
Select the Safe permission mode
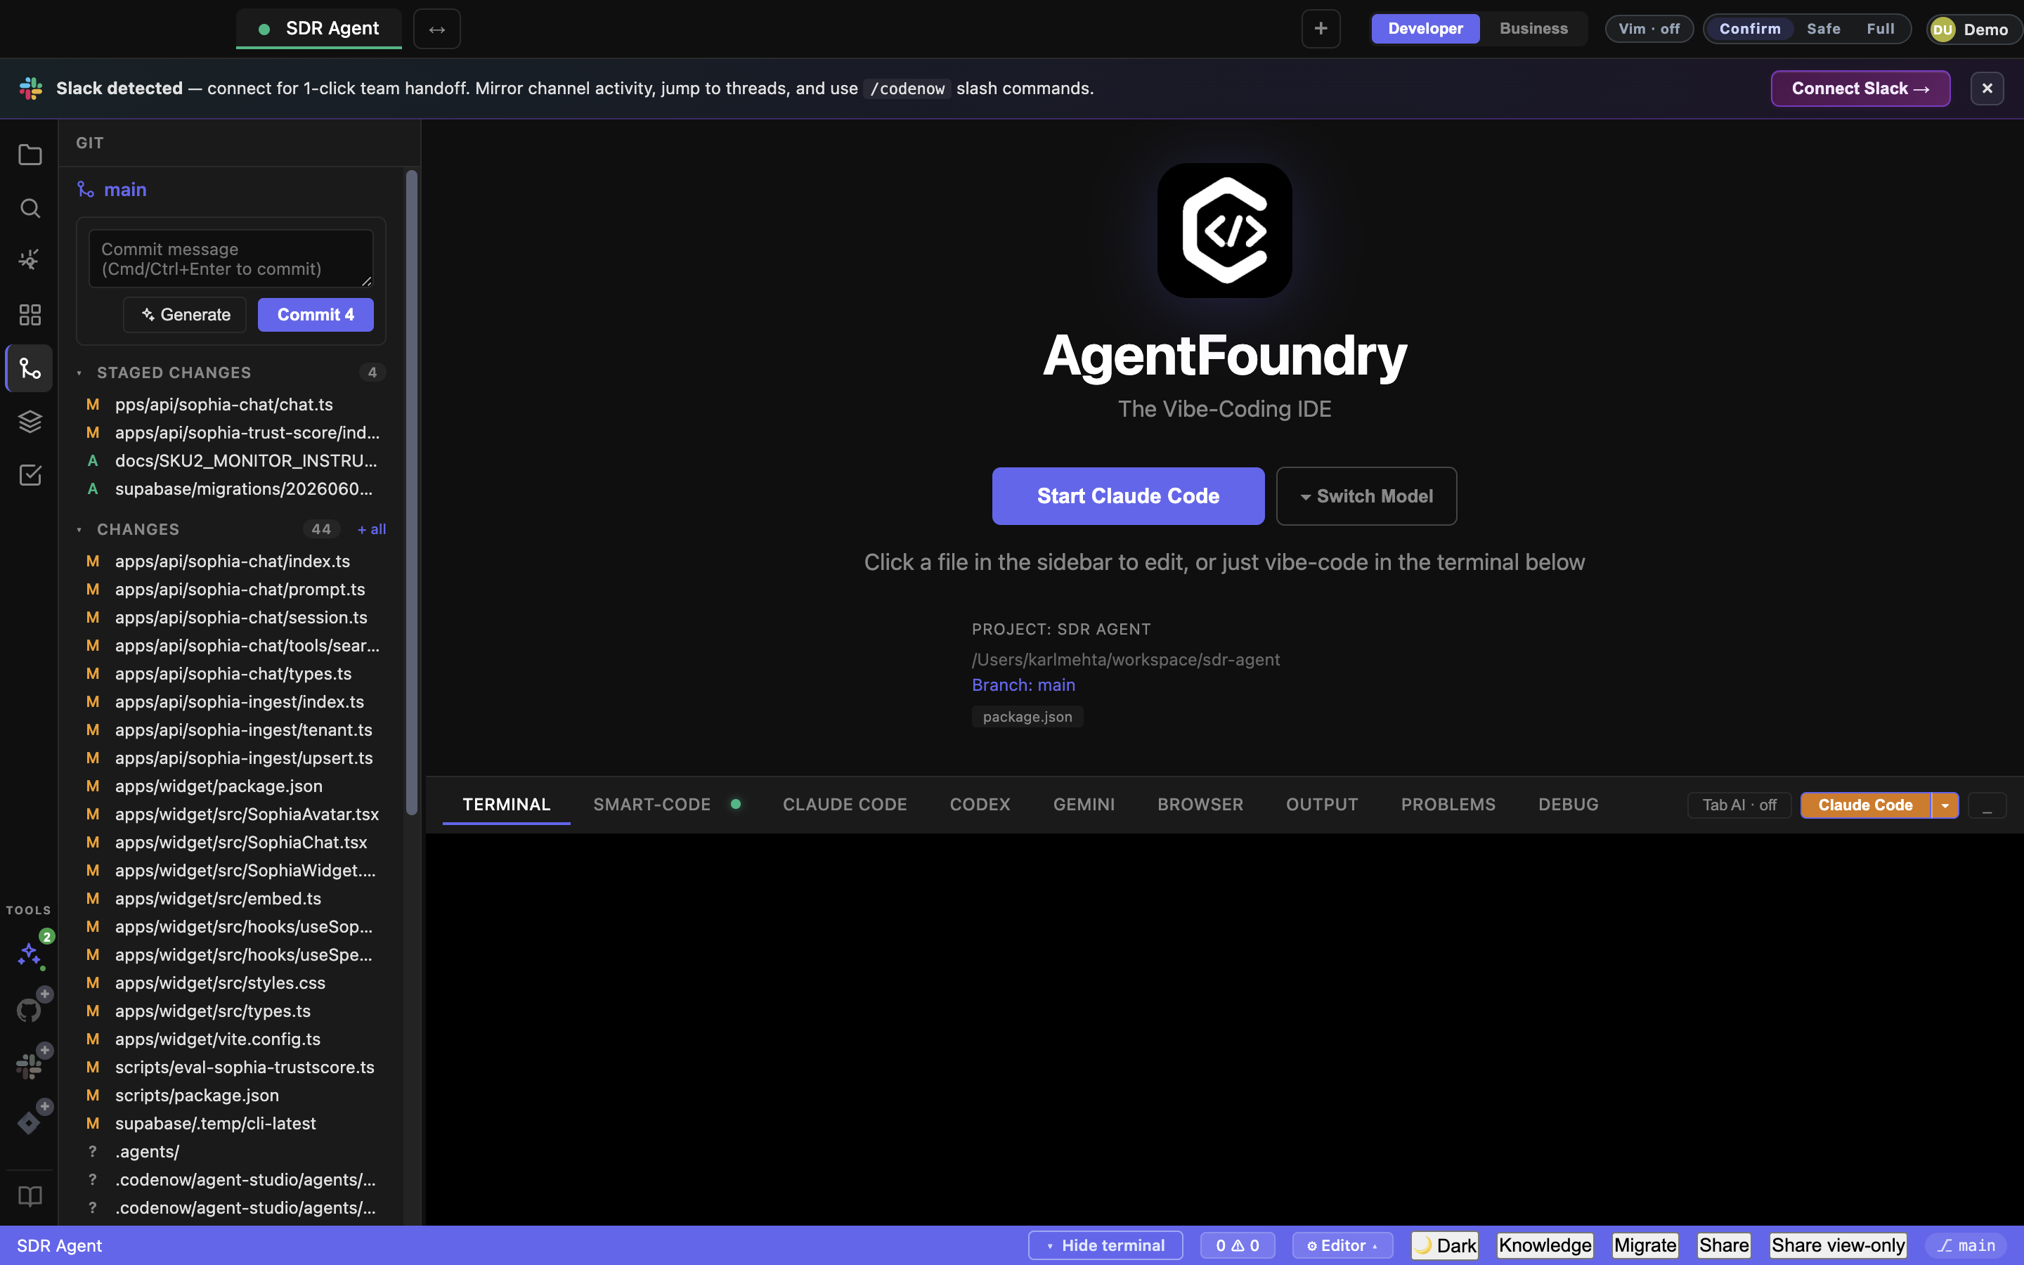tap(1823, 28)
